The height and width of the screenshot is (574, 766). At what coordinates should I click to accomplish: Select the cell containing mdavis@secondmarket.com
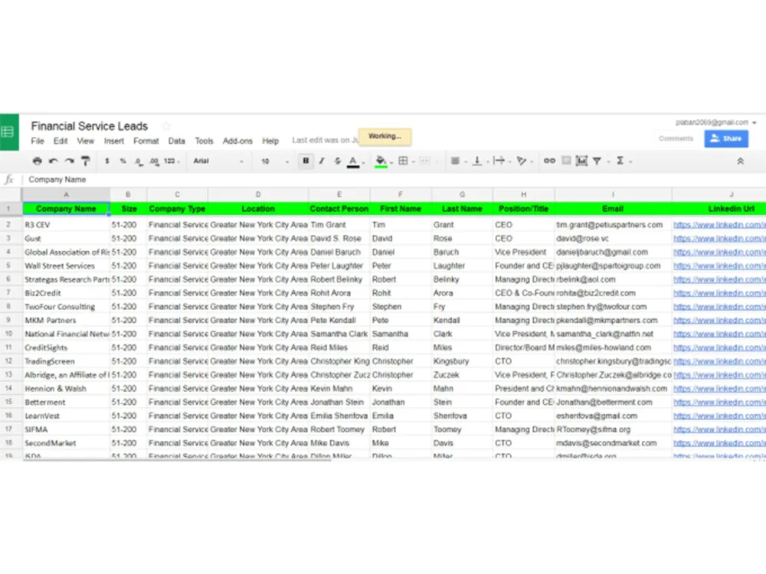click(613, 443)
